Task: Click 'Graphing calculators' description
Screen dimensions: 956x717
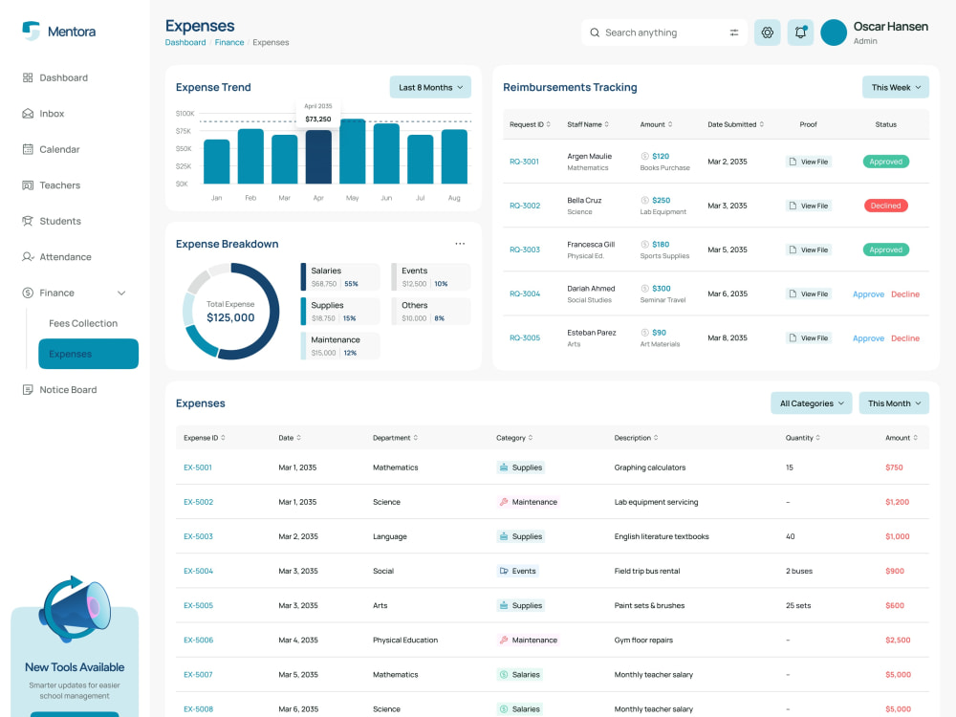Action: (x=649, y=467)
